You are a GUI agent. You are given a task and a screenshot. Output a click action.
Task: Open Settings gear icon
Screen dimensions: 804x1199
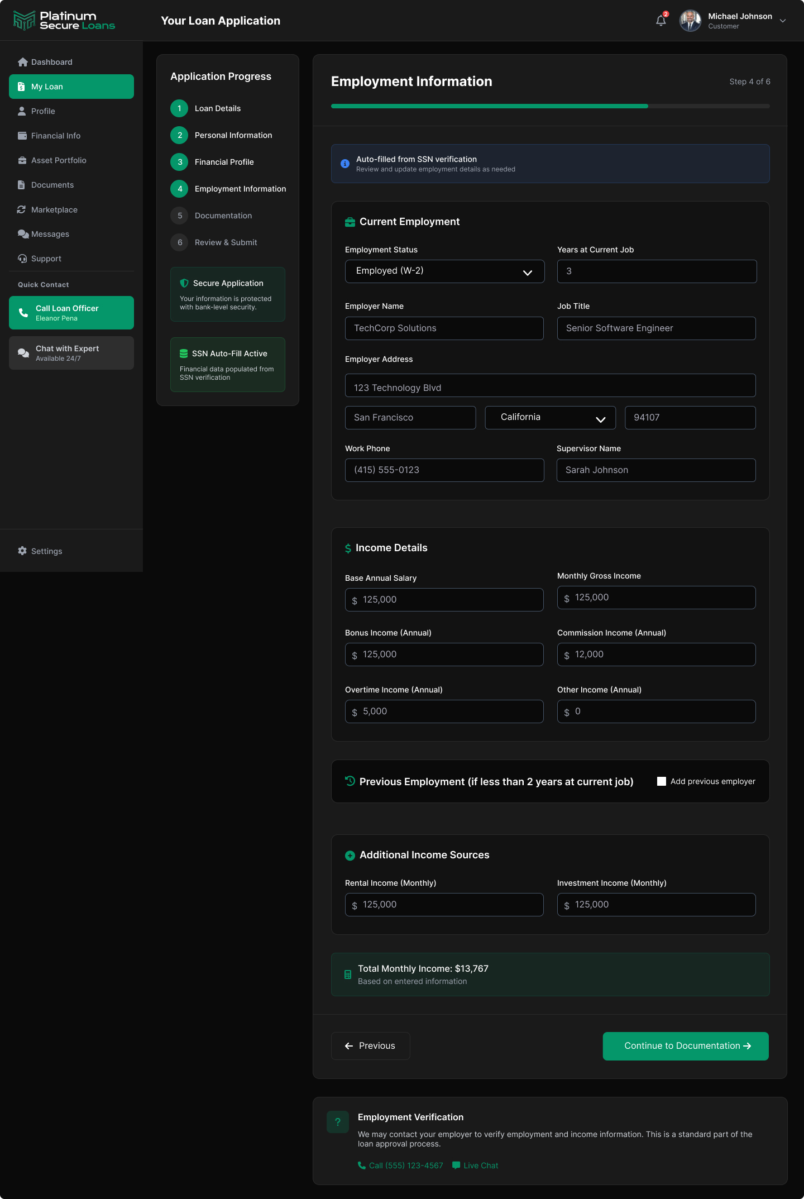tap(22, 551)
